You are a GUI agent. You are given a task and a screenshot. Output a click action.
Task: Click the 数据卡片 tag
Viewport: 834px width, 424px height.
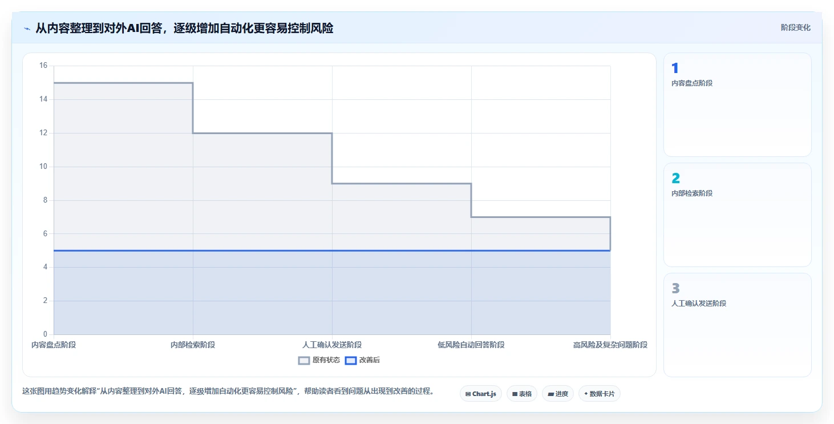point(600,394)
